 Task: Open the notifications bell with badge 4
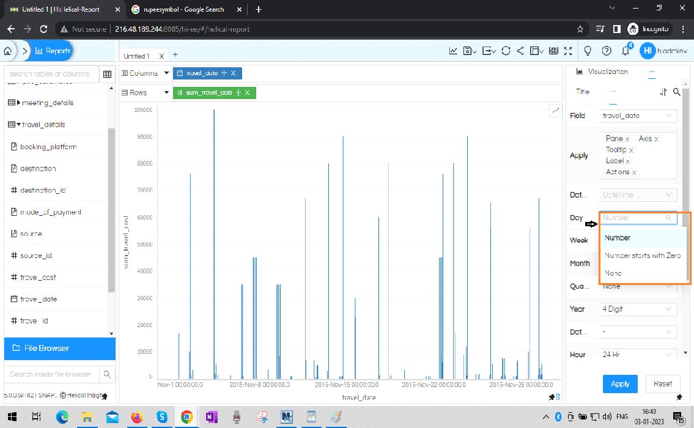pos(626,50)
